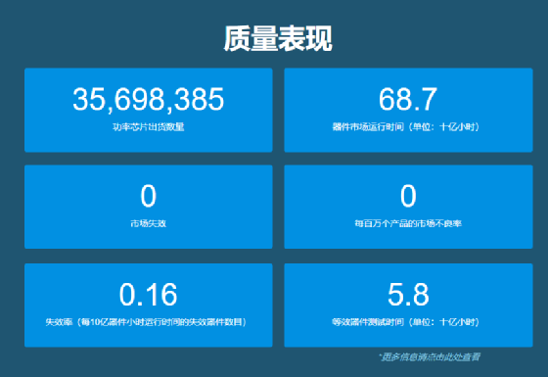Open the 更多信息请点击此处查看 link

tap(430, 357)
